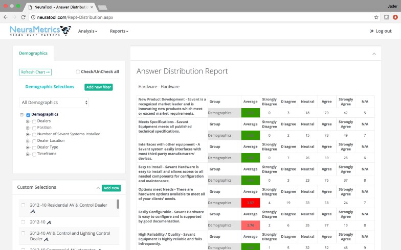Viewport: 401px width, 250px height.
Task: Click 'Meets Specifications' question text
Action: point(165,127)
